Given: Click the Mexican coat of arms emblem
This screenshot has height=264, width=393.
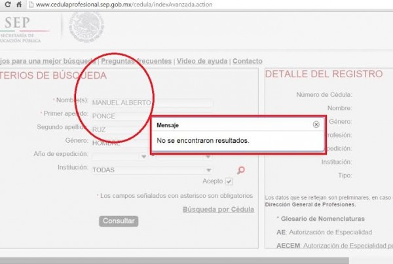Looking at the screenshot, I should click(86, 27).
